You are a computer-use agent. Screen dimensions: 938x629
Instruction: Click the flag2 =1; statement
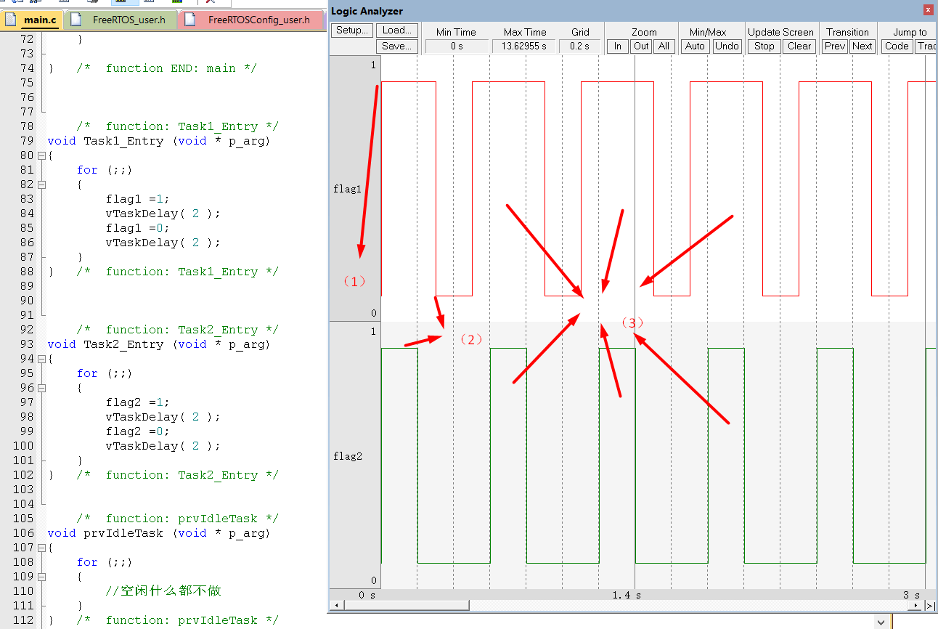(x=137, y=402)
